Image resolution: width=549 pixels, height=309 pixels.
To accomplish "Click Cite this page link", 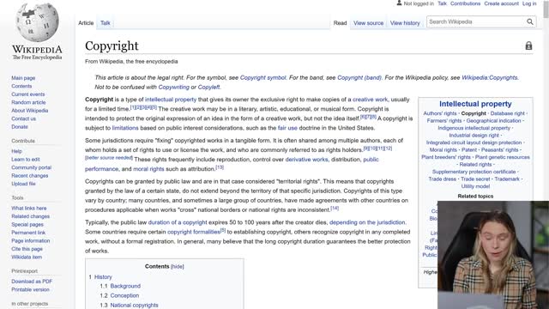I will click(x=27, y=248).
